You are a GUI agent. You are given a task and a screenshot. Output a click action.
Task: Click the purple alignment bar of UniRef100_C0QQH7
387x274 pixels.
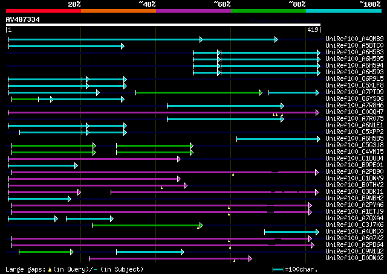[x=164, y=113]
